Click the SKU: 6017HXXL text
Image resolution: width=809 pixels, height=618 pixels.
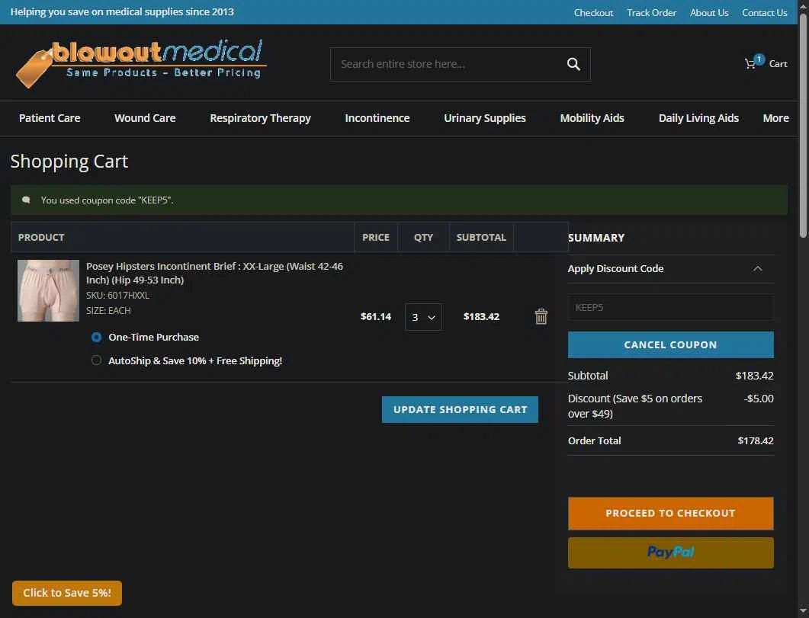[x=117, y=296]
